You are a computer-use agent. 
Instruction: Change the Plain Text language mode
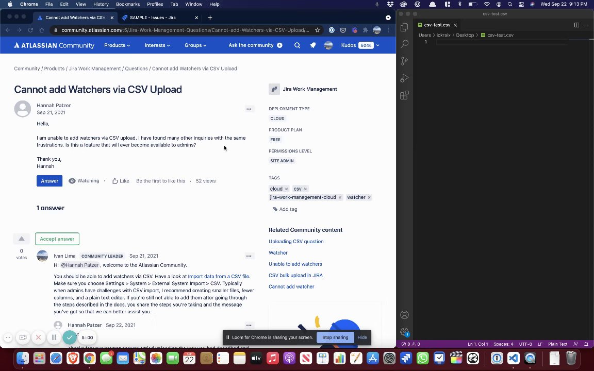click(557, 344)
